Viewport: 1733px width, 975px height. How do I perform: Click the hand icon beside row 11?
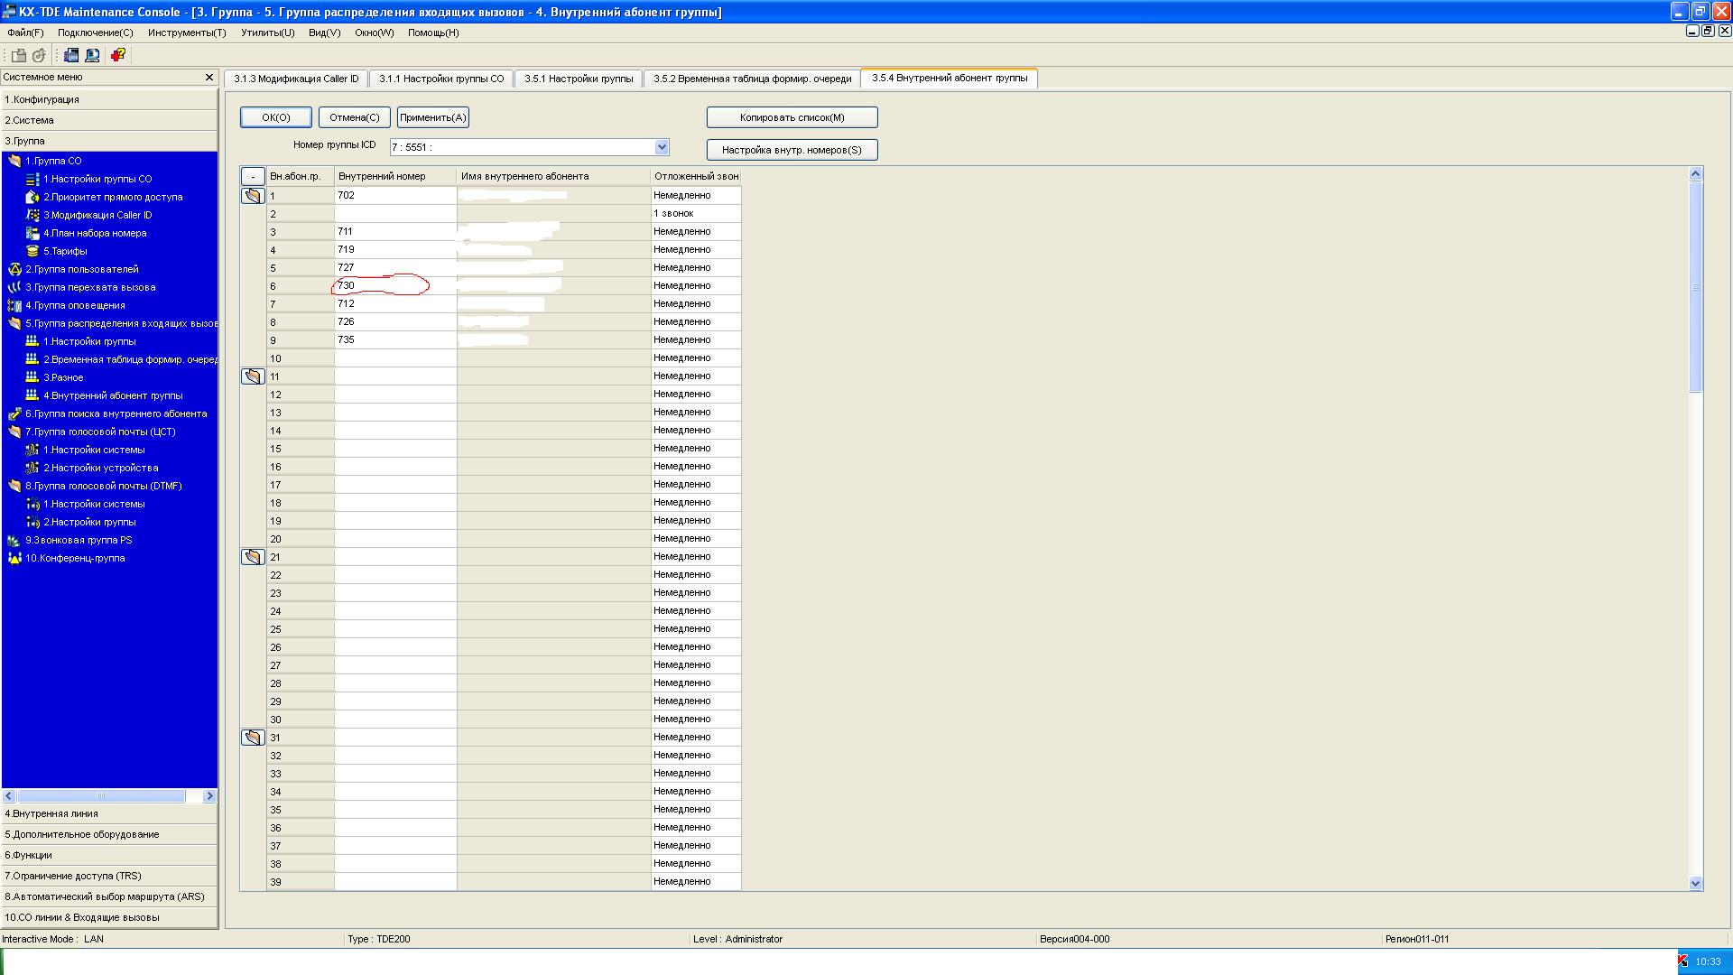(x=253, y=376)
